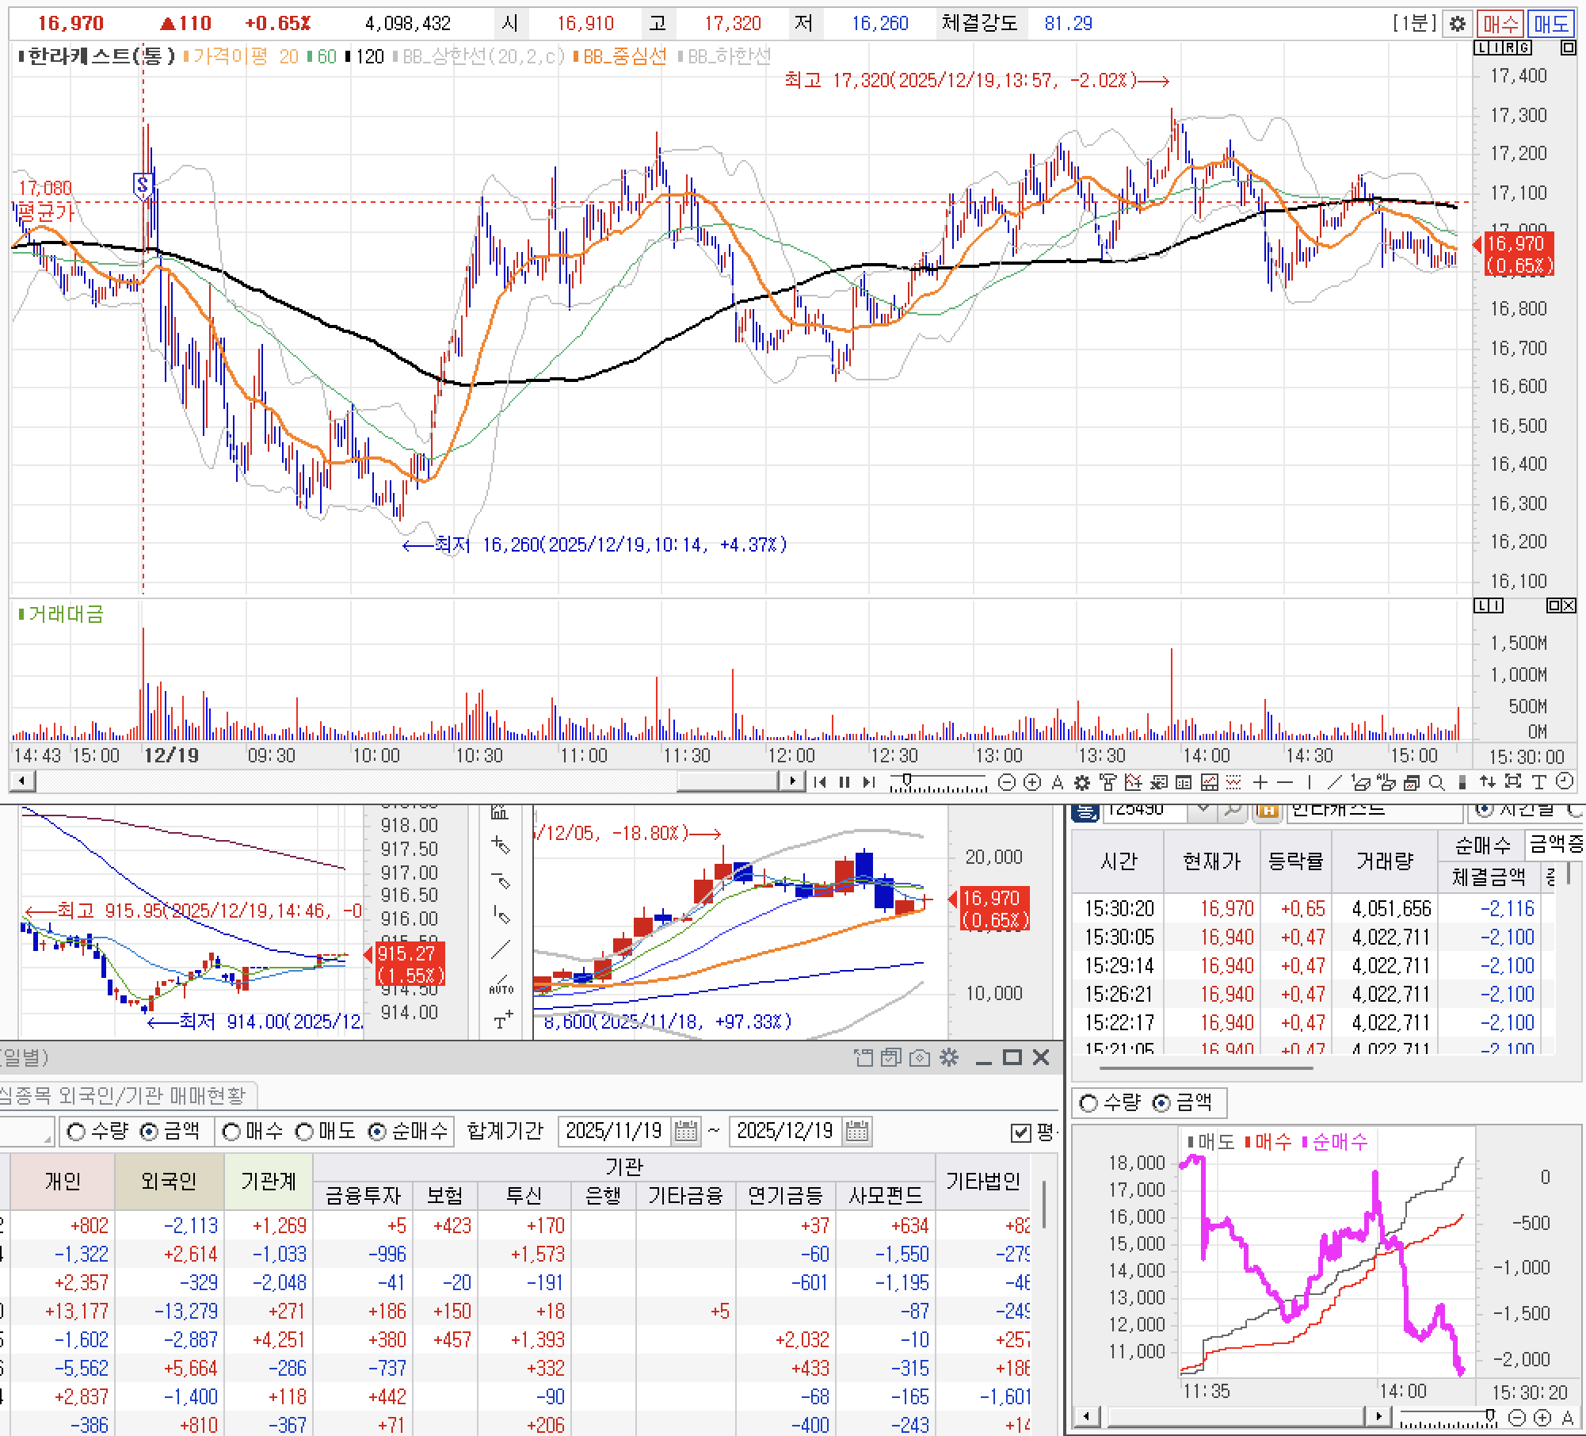
Task: Zoom out chart with minus circle icon
Action: 1006,782
